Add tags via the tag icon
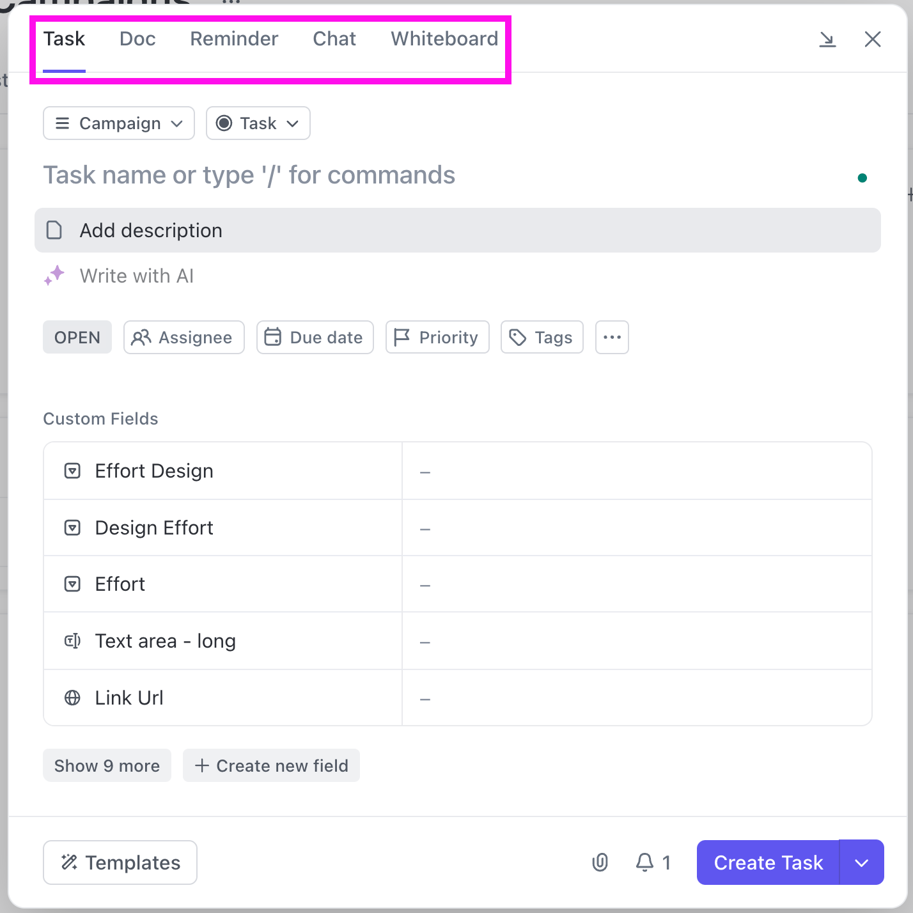This screenshot has height=913, width=913. coord(518,337)
